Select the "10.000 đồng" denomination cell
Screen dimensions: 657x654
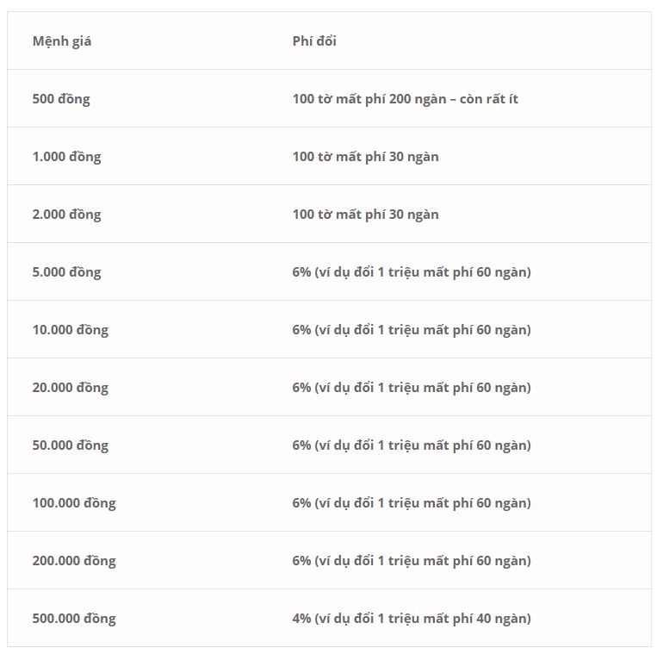tap(71, 330)
